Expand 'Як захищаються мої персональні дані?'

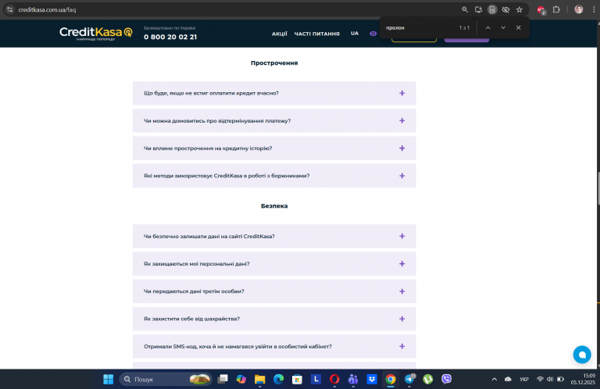(274, 263)
